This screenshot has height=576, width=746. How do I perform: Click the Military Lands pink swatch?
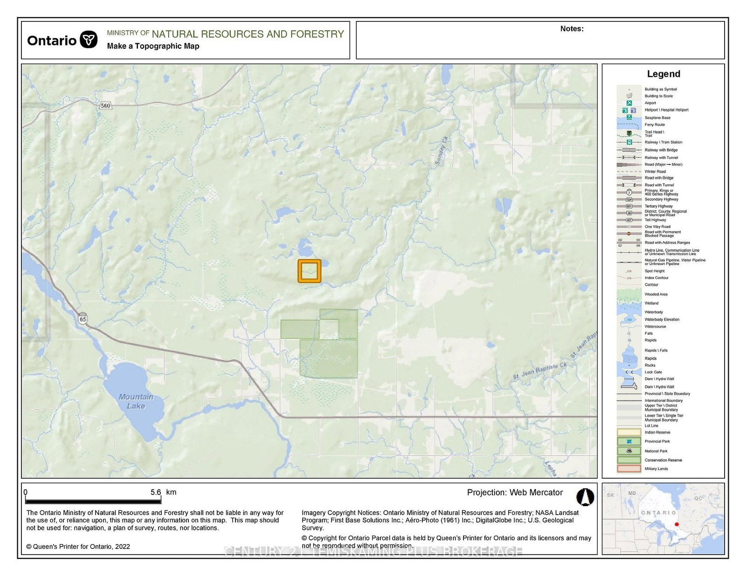pos(629,468)
